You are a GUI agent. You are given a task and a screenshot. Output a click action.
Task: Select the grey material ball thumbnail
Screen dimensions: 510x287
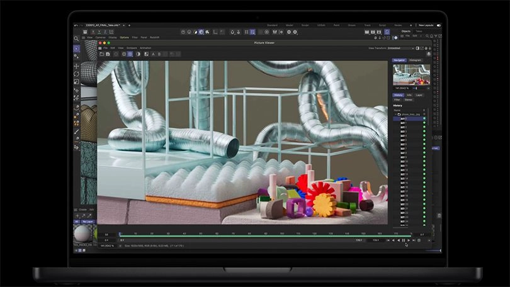(82, 234)
